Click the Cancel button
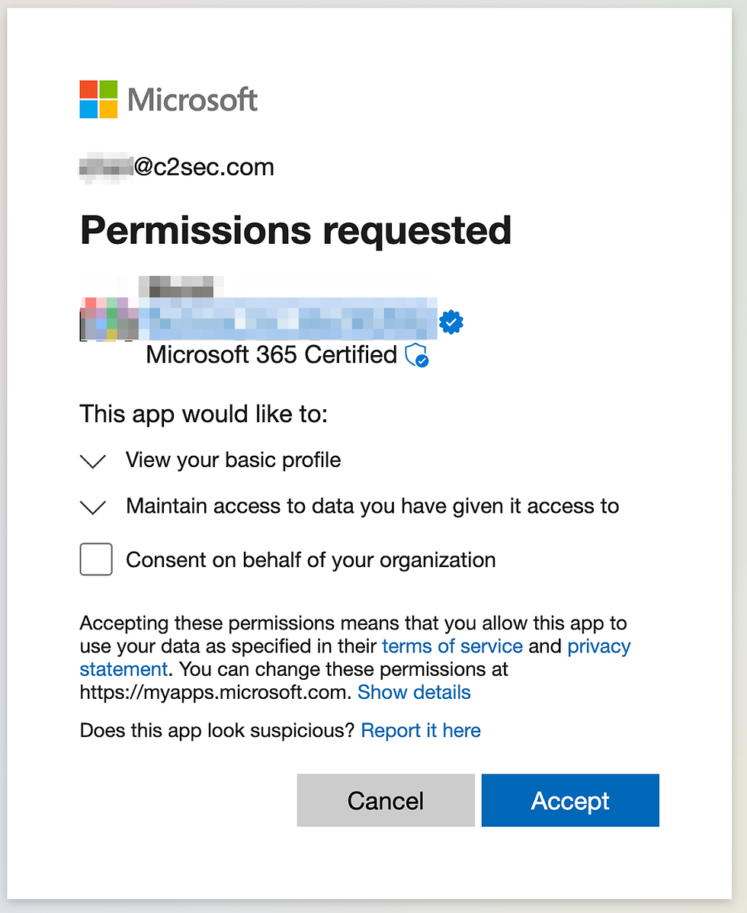This screenshot has width=747, height=913. click(386, 801)
